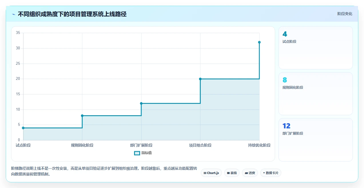Click the y-axis value 20
The image size is (364, 188).
coord(18,79)
